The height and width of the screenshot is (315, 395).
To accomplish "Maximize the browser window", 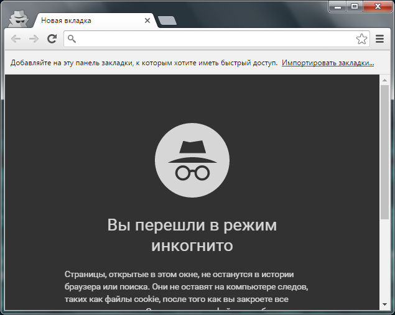I will (x=355, y=6).
